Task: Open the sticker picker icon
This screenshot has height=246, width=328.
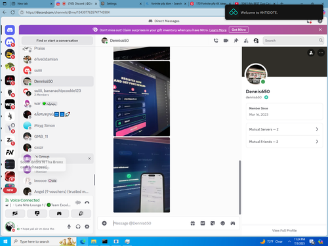Action: [x=213, y=223]
